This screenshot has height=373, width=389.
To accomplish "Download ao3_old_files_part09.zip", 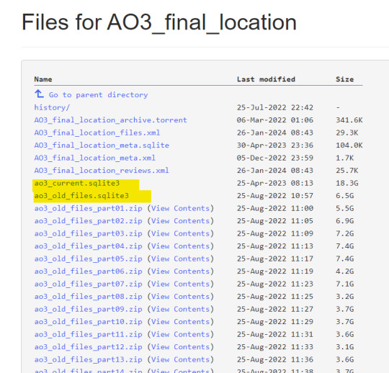I will [89, 309].
